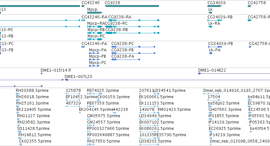Click the CG9238-RA transcript glyph
This screenshot has height=146, width=270.
coord(134,20)
